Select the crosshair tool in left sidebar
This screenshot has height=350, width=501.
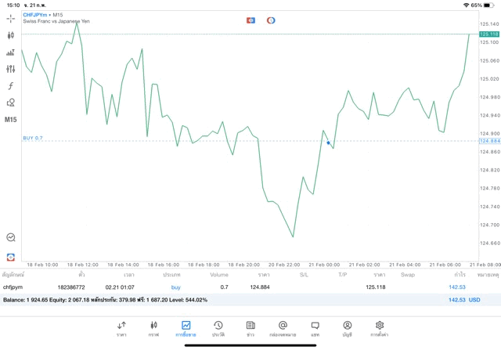coord(11,18)
